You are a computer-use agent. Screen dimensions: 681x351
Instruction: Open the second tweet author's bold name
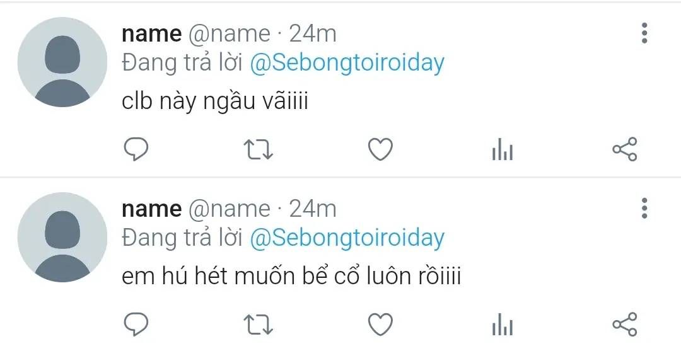click(151, 209)
